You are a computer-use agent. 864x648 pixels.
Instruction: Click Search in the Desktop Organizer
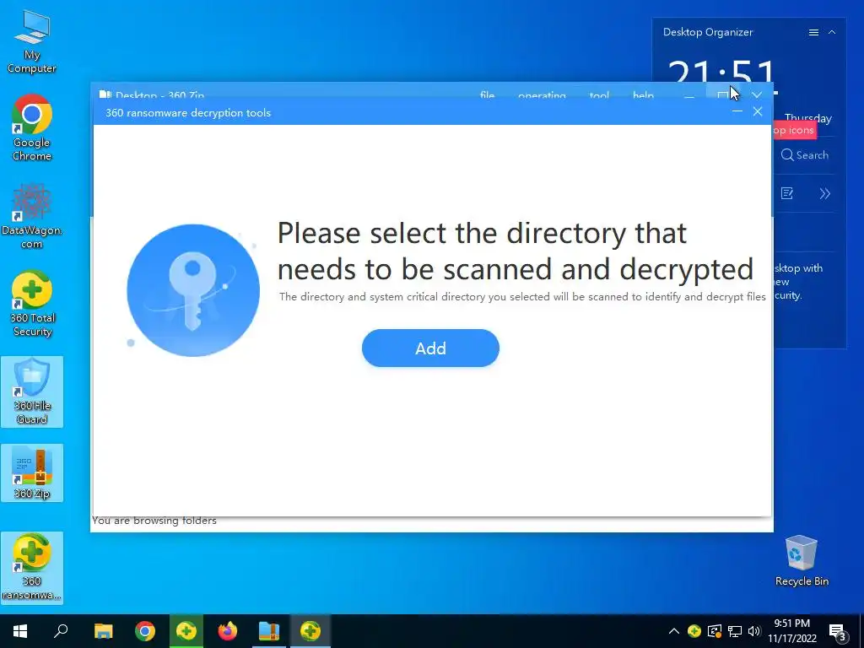(x=804, y=155)
